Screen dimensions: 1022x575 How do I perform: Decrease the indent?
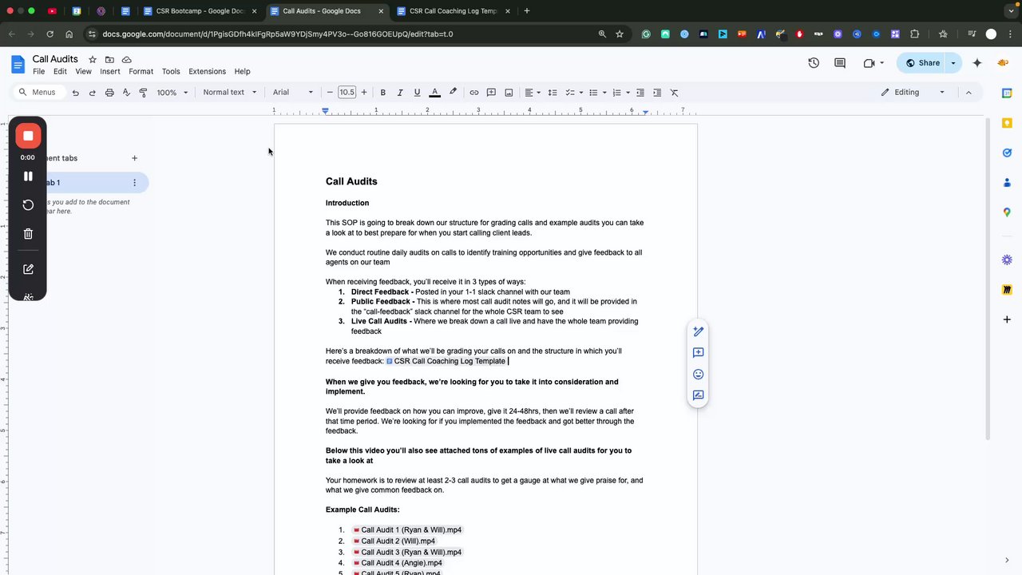tap(640, 93)
